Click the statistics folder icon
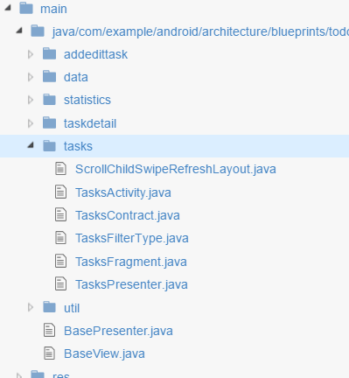Screen dimensions: 349x378 pyautogui.click(x=49, y=100)
